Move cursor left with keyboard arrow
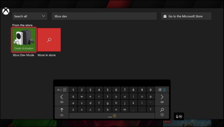This screenshot has height=127, width=224. click(x=62, y=99)
